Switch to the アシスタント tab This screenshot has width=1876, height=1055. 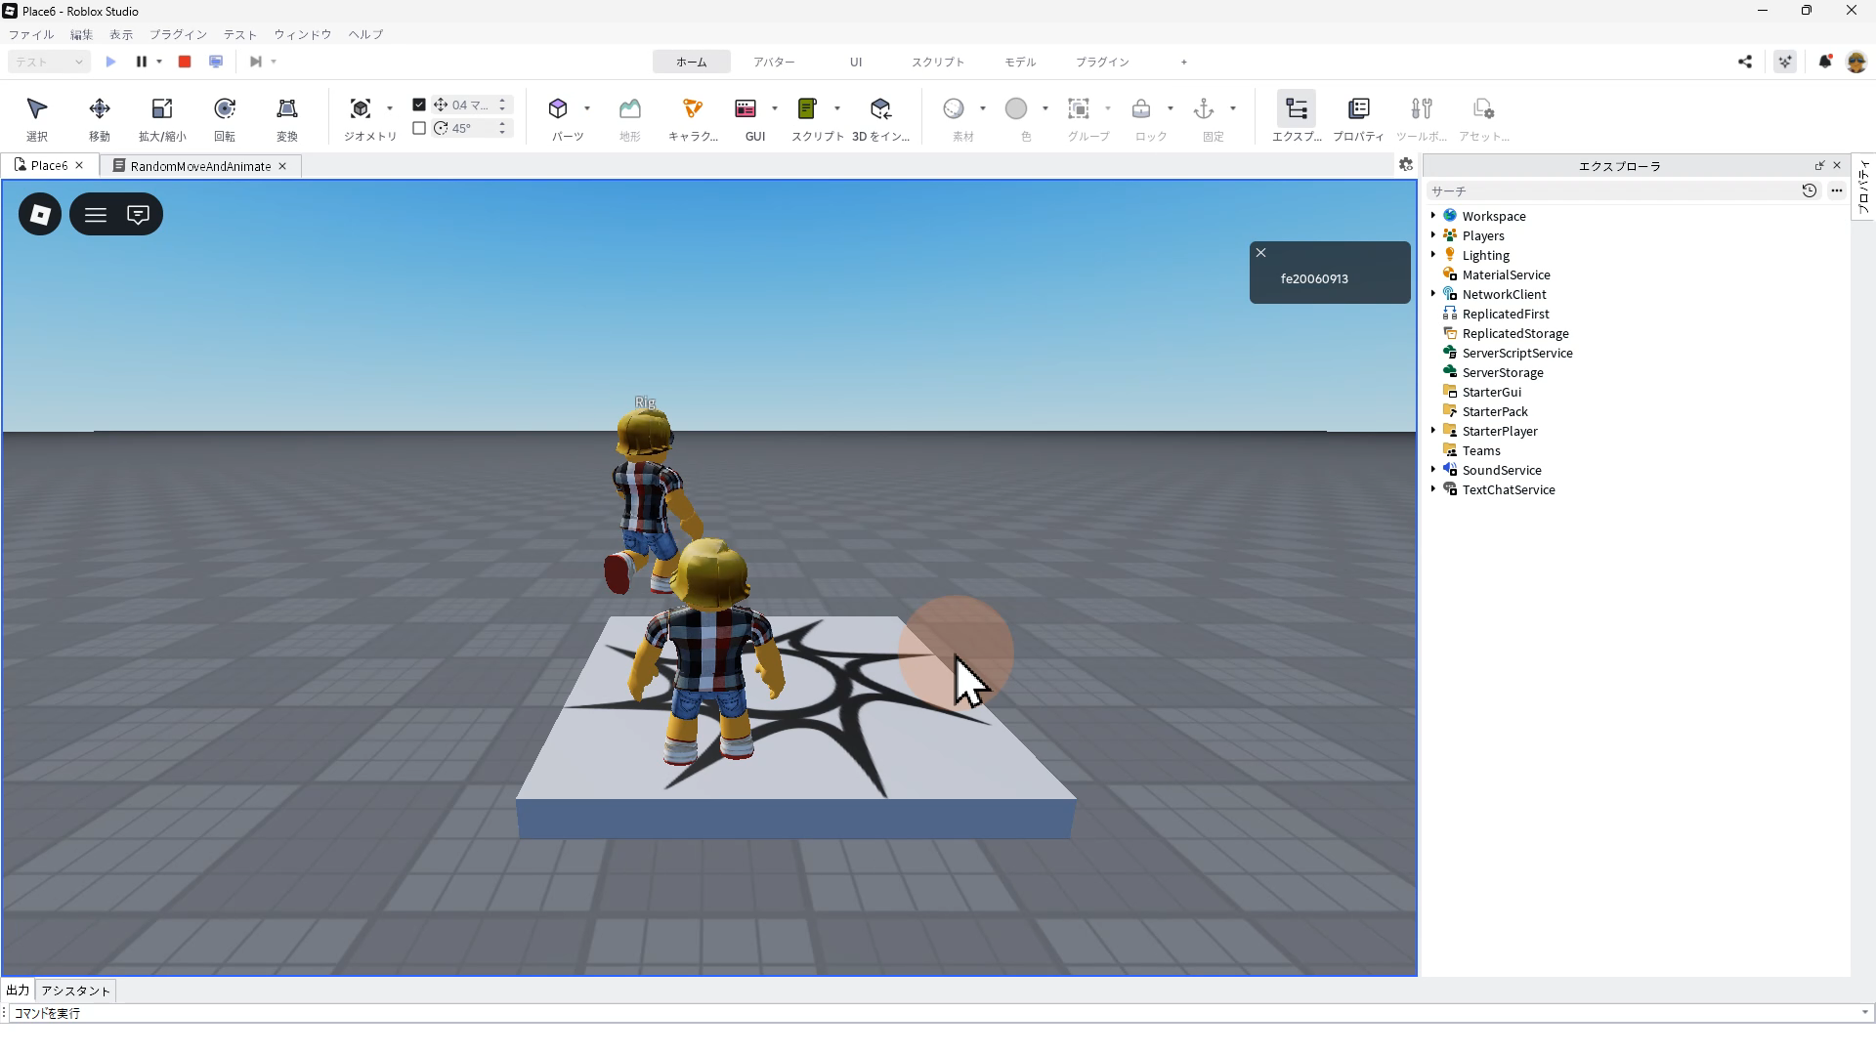76,991
